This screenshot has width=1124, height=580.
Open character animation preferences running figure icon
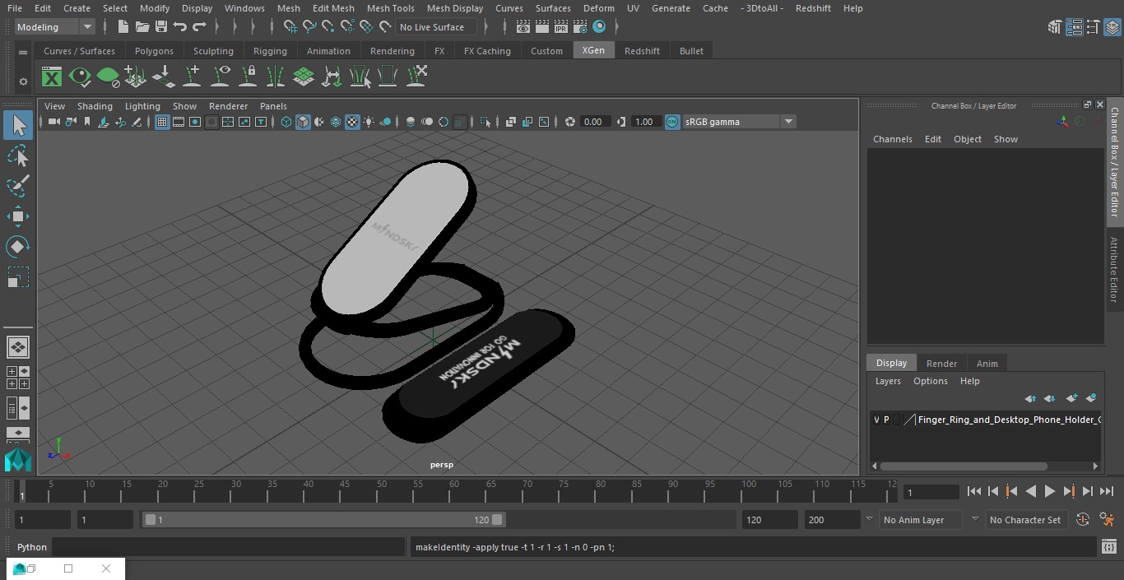[x=1107, y=519]
